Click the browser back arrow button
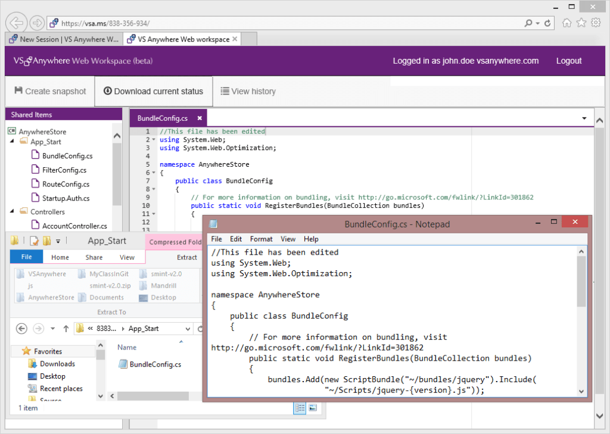Image resolution: width=610 pixels, height=434 pixels. [17, 23]
